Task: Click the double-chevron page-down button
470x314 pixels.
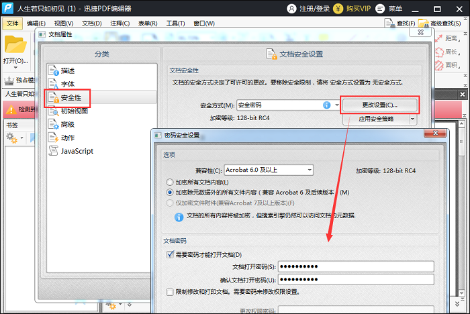Action: click(457, 303)
